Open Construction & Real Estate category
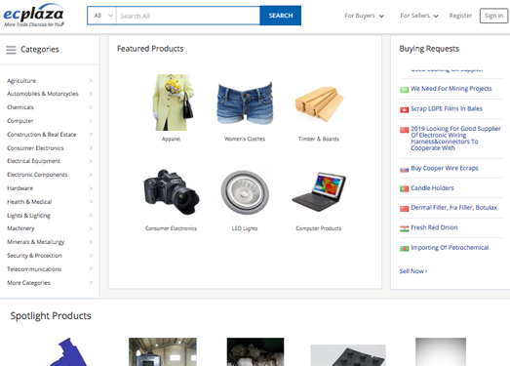Viewport: 510px width, 366px height. pos(42,135)
